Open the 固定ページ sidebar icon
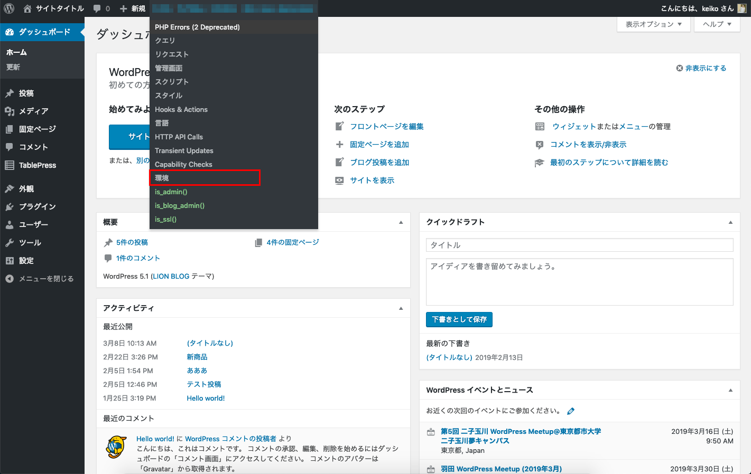Image resolution: width=751 pixels, height=474 pixels. click(x=10, y=129)
